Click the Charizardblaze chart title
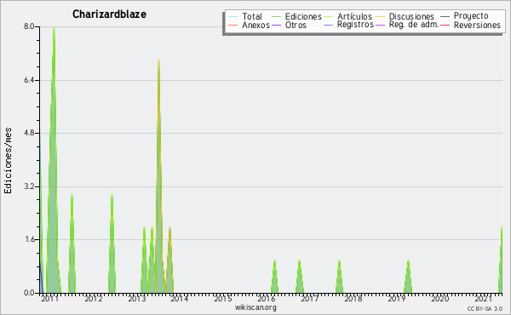 109,14
